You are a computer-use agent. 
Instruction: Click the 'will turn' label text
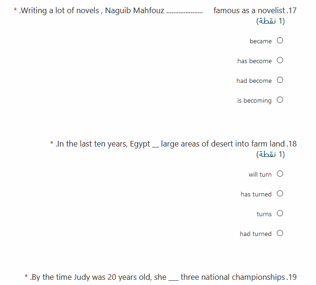point(260,174)
